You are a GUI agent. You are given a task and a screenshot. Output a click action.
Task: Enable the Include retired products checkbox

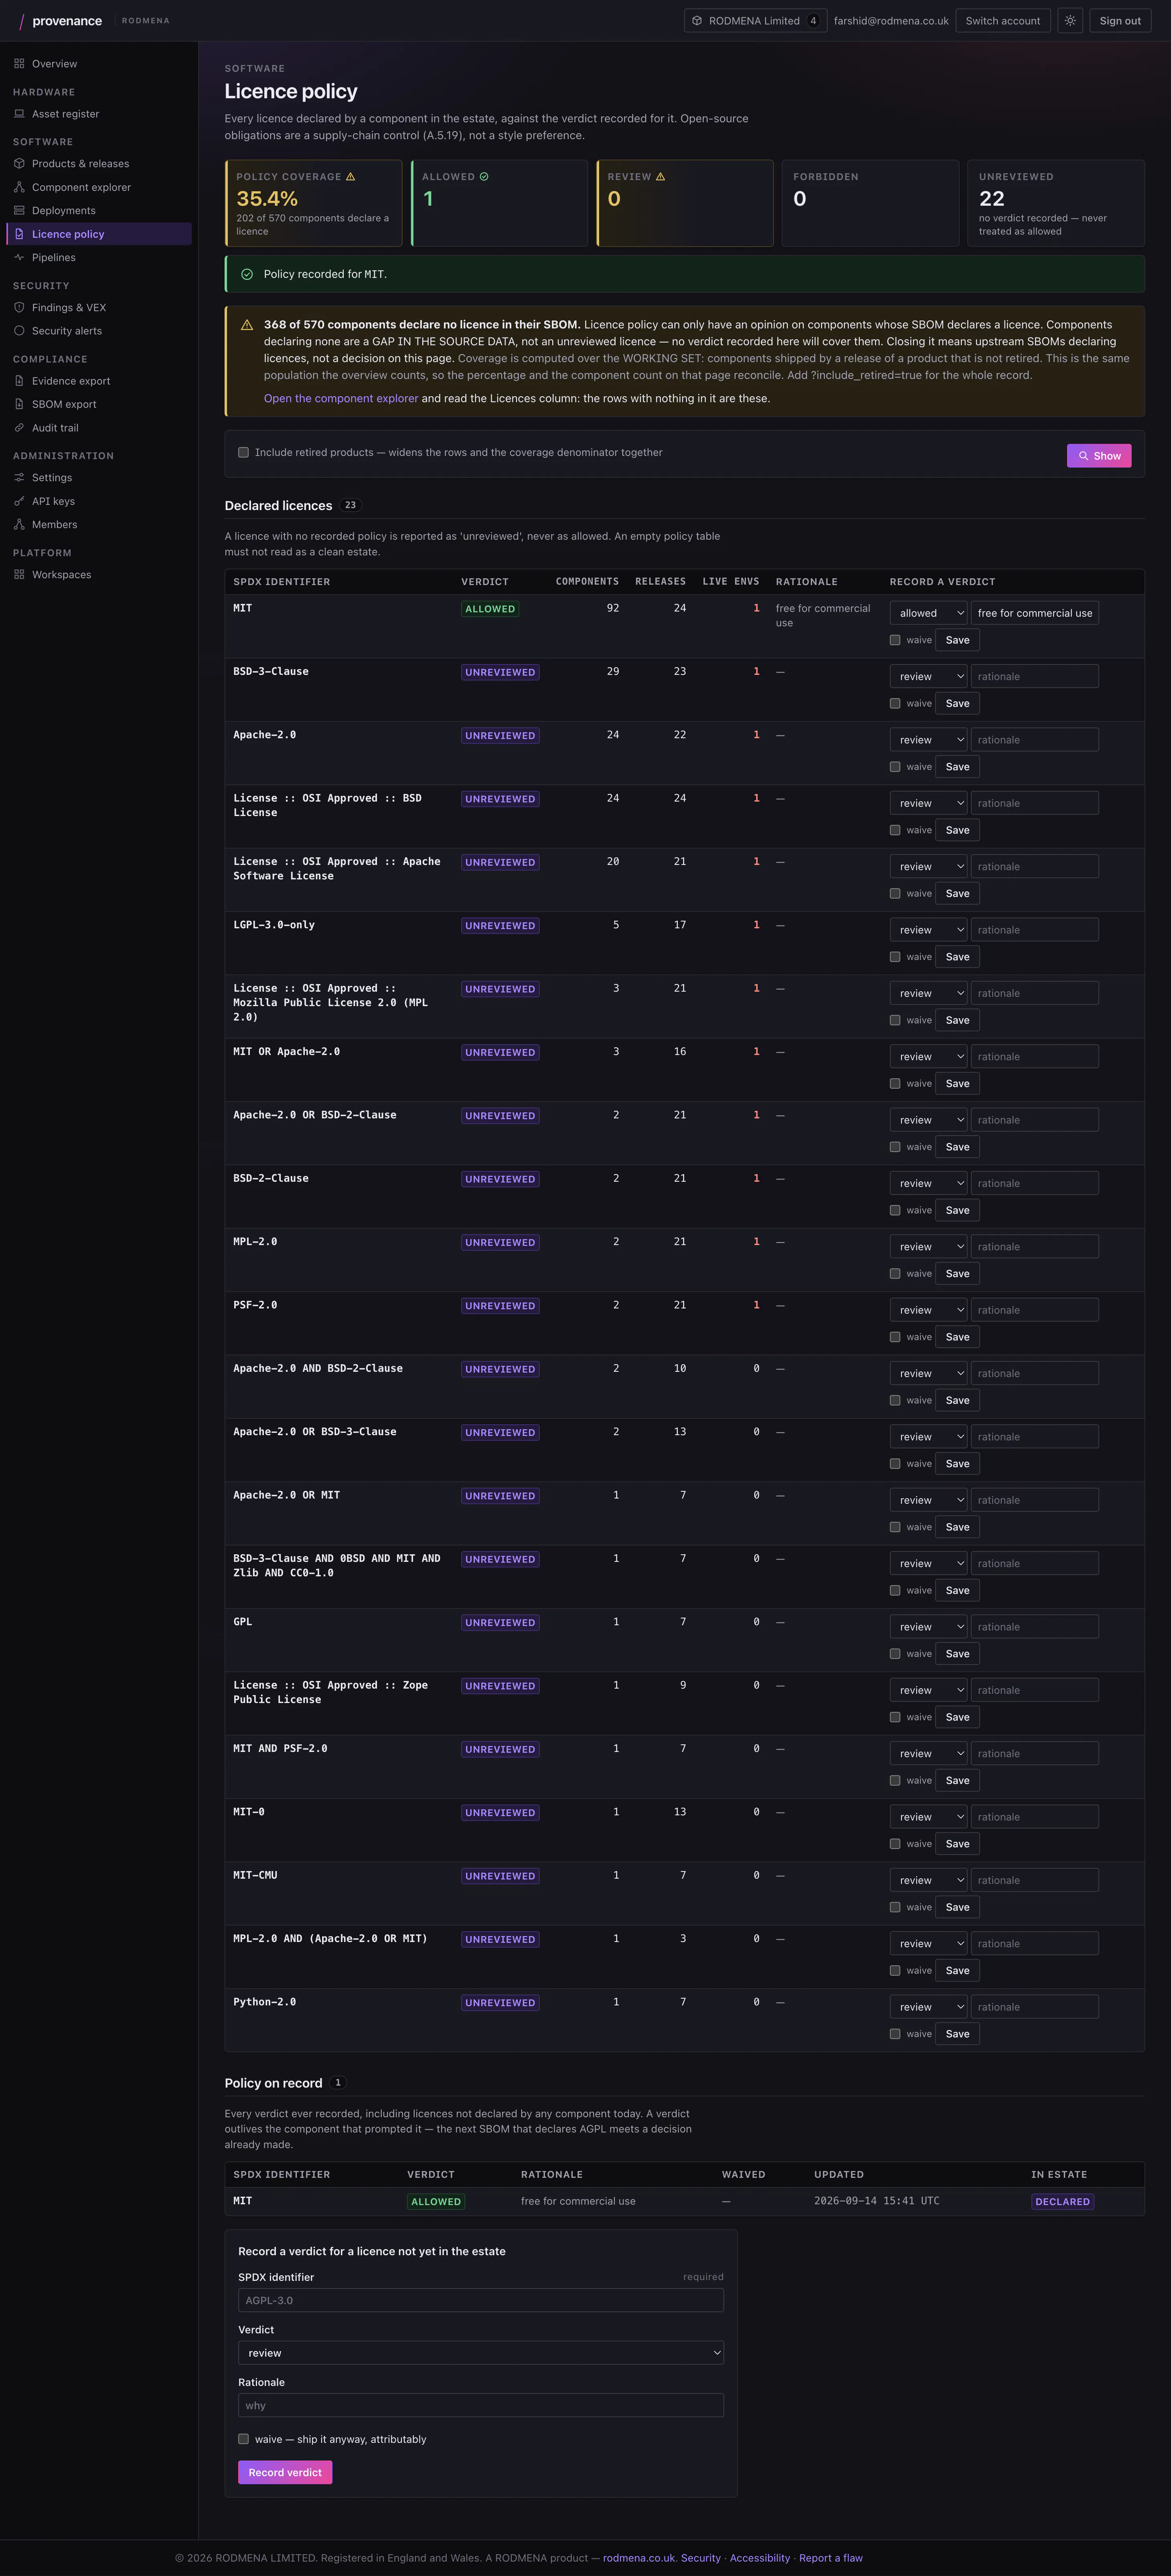[243, 452]
